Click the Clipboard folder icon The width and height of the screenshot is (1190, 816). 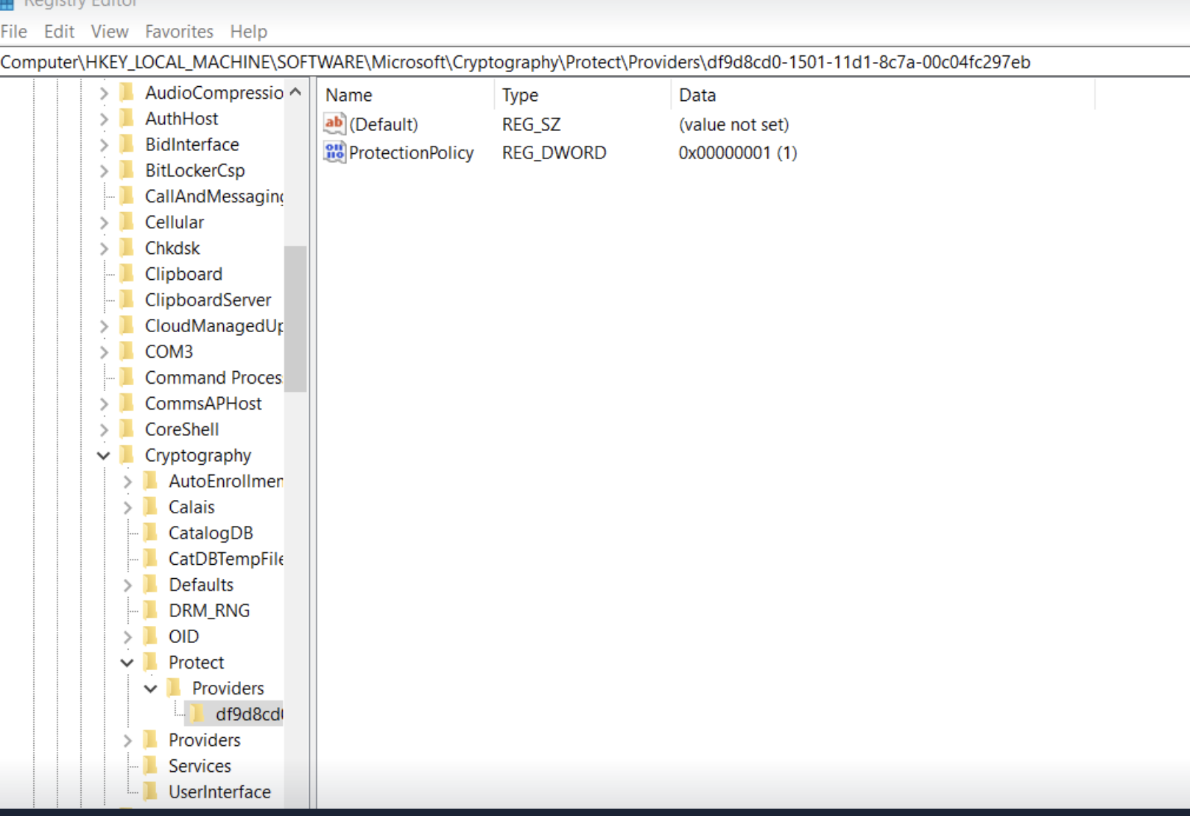pyautogui.click(x=127, y=274)
